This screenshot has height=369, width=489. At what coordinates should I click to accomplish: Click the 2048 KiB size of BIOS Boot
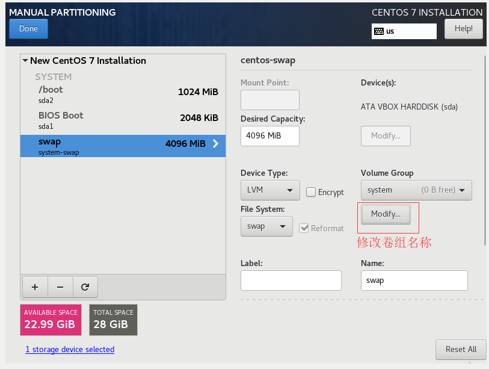tap(199, 118)
